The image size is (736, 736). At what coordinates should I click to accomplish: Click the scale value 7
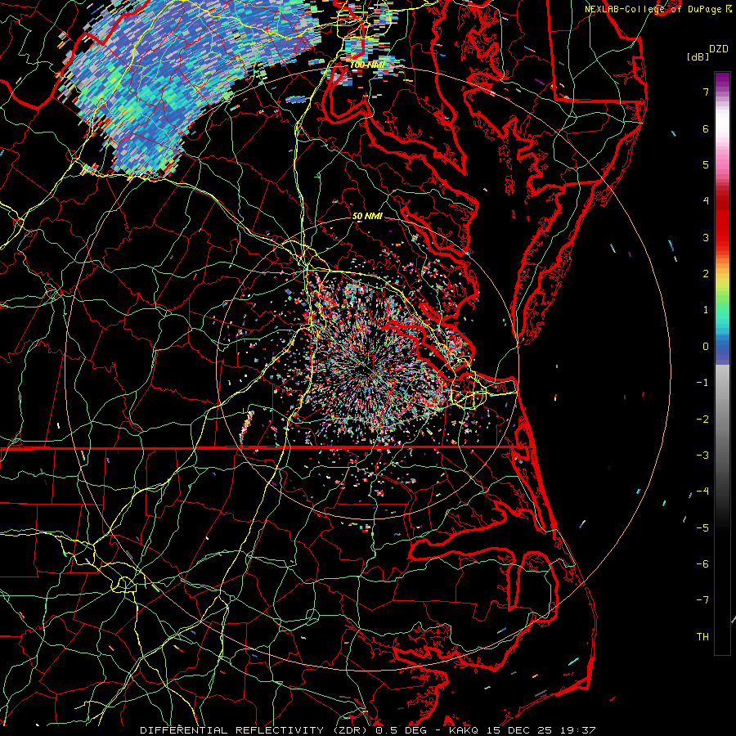pyautogui.click(x=706, y=92)
